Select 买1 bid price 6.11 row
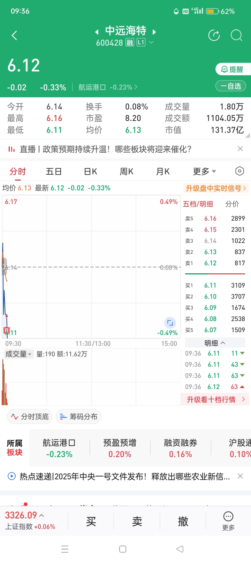This screenshot has height=562, width=251. pyautogui.click(x=215, y=286)
